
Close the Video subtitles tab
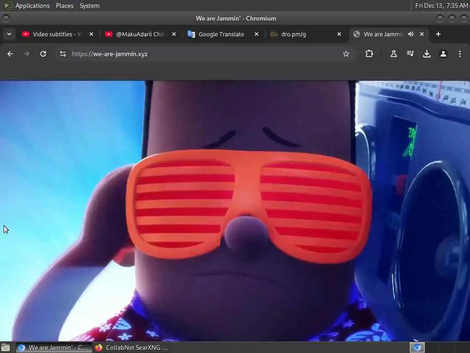tap(91, 34)
